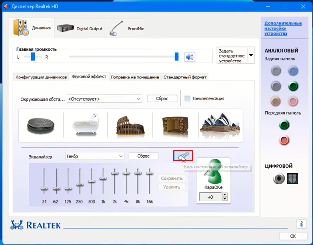The width and height of the screenshot is (313, 245).
Task: Click the main volume level slider
Action: pos(124,57)
